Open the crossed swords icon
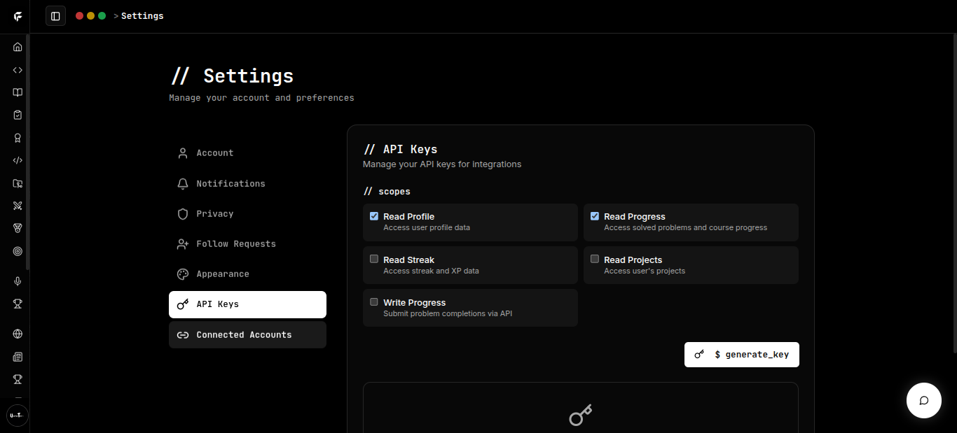Screen dimensions: 957x433 18,206
